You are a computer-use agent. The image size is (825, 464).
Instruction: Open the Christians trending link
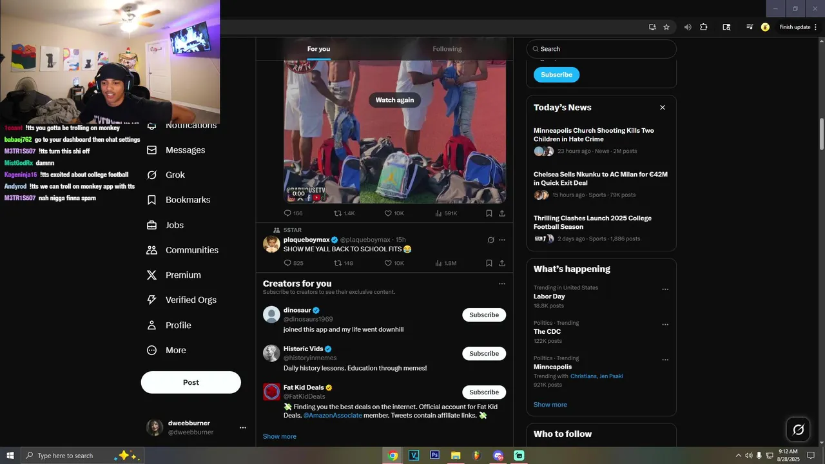pos(583,376)
